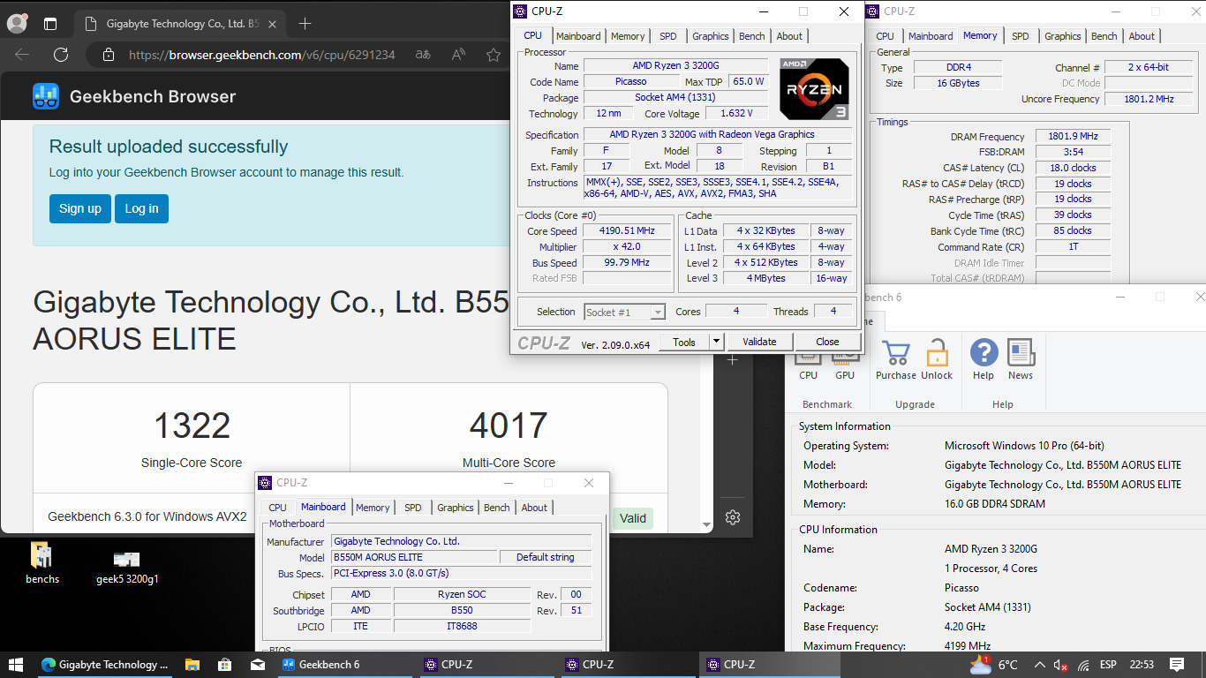The width and height of the screenshot is (1206, 678).
Task: Open Edge sidebar settings gear
Action: pos(732,517)
